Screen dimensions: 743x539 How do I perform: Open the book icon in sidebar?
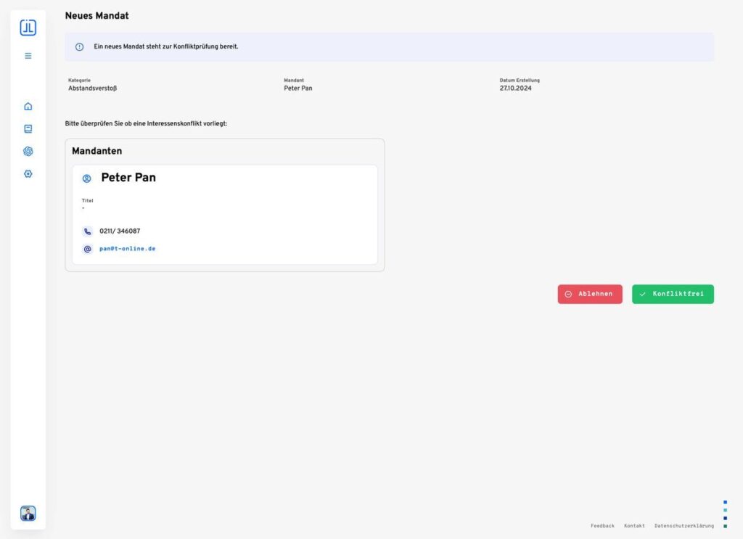28,129
